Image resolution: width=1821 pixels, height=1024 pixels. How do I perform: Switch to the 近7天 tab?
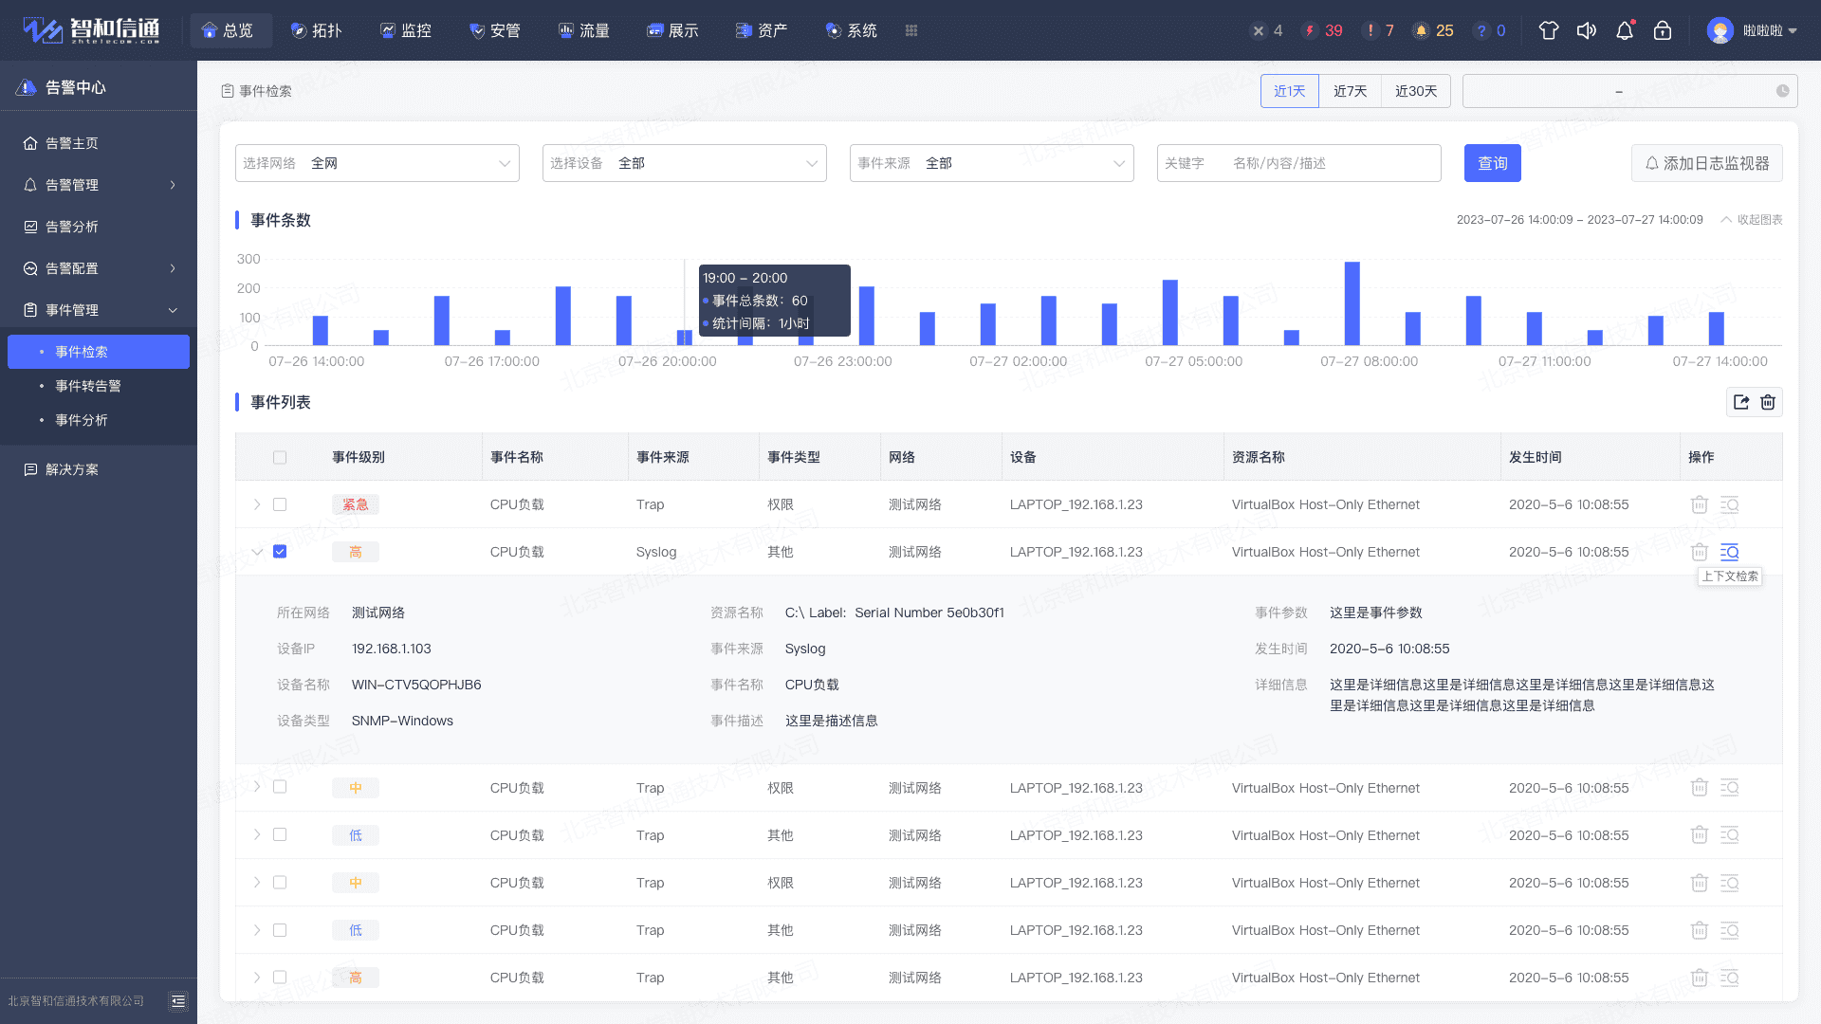tap(1351, 90)
